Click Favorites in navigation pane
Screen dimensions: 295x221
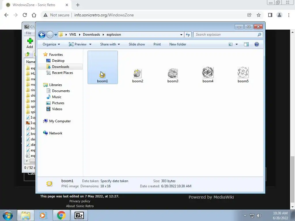[56, 54]
